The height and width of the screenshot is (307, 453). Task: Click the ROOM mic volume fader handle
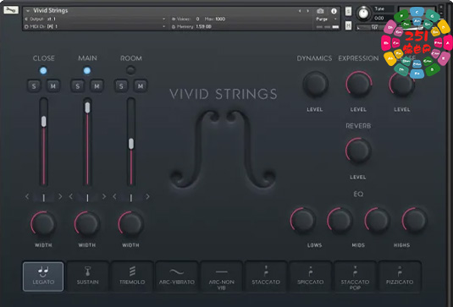point(131,144)
